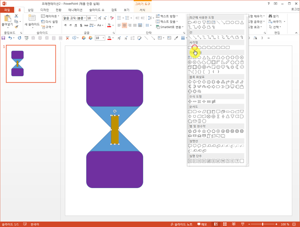Click the 메모 comments button in status bar
The image size is (300, 227).
pyautogui.click(x=202, y=224)
